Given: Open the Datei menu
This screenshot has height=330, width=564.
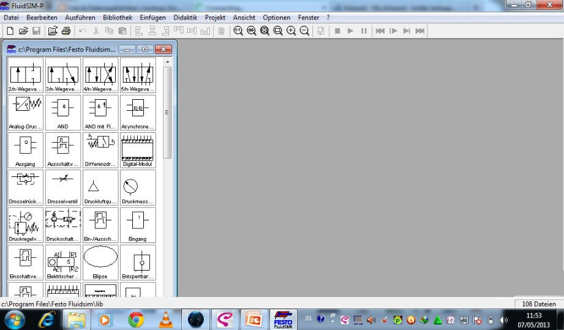Looking at the screenshot, I should coord(11,17).
